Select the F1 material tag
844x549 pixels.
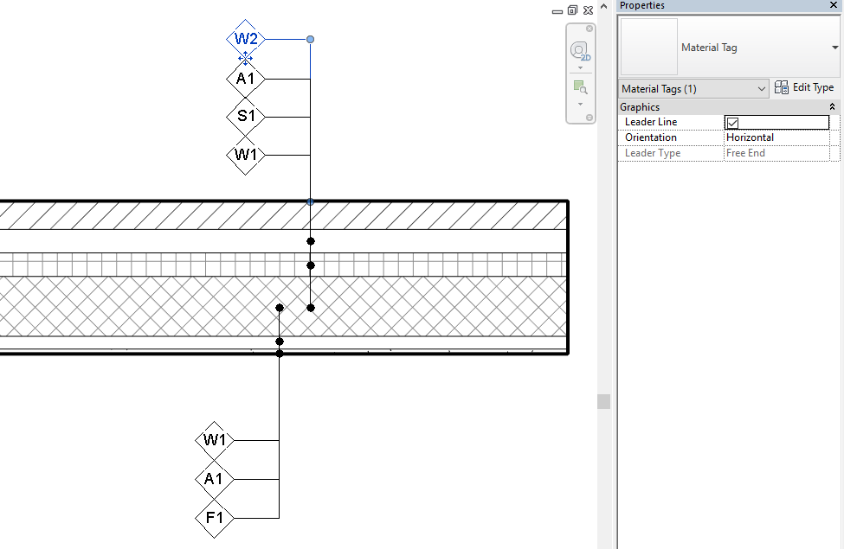coord(214,519)
